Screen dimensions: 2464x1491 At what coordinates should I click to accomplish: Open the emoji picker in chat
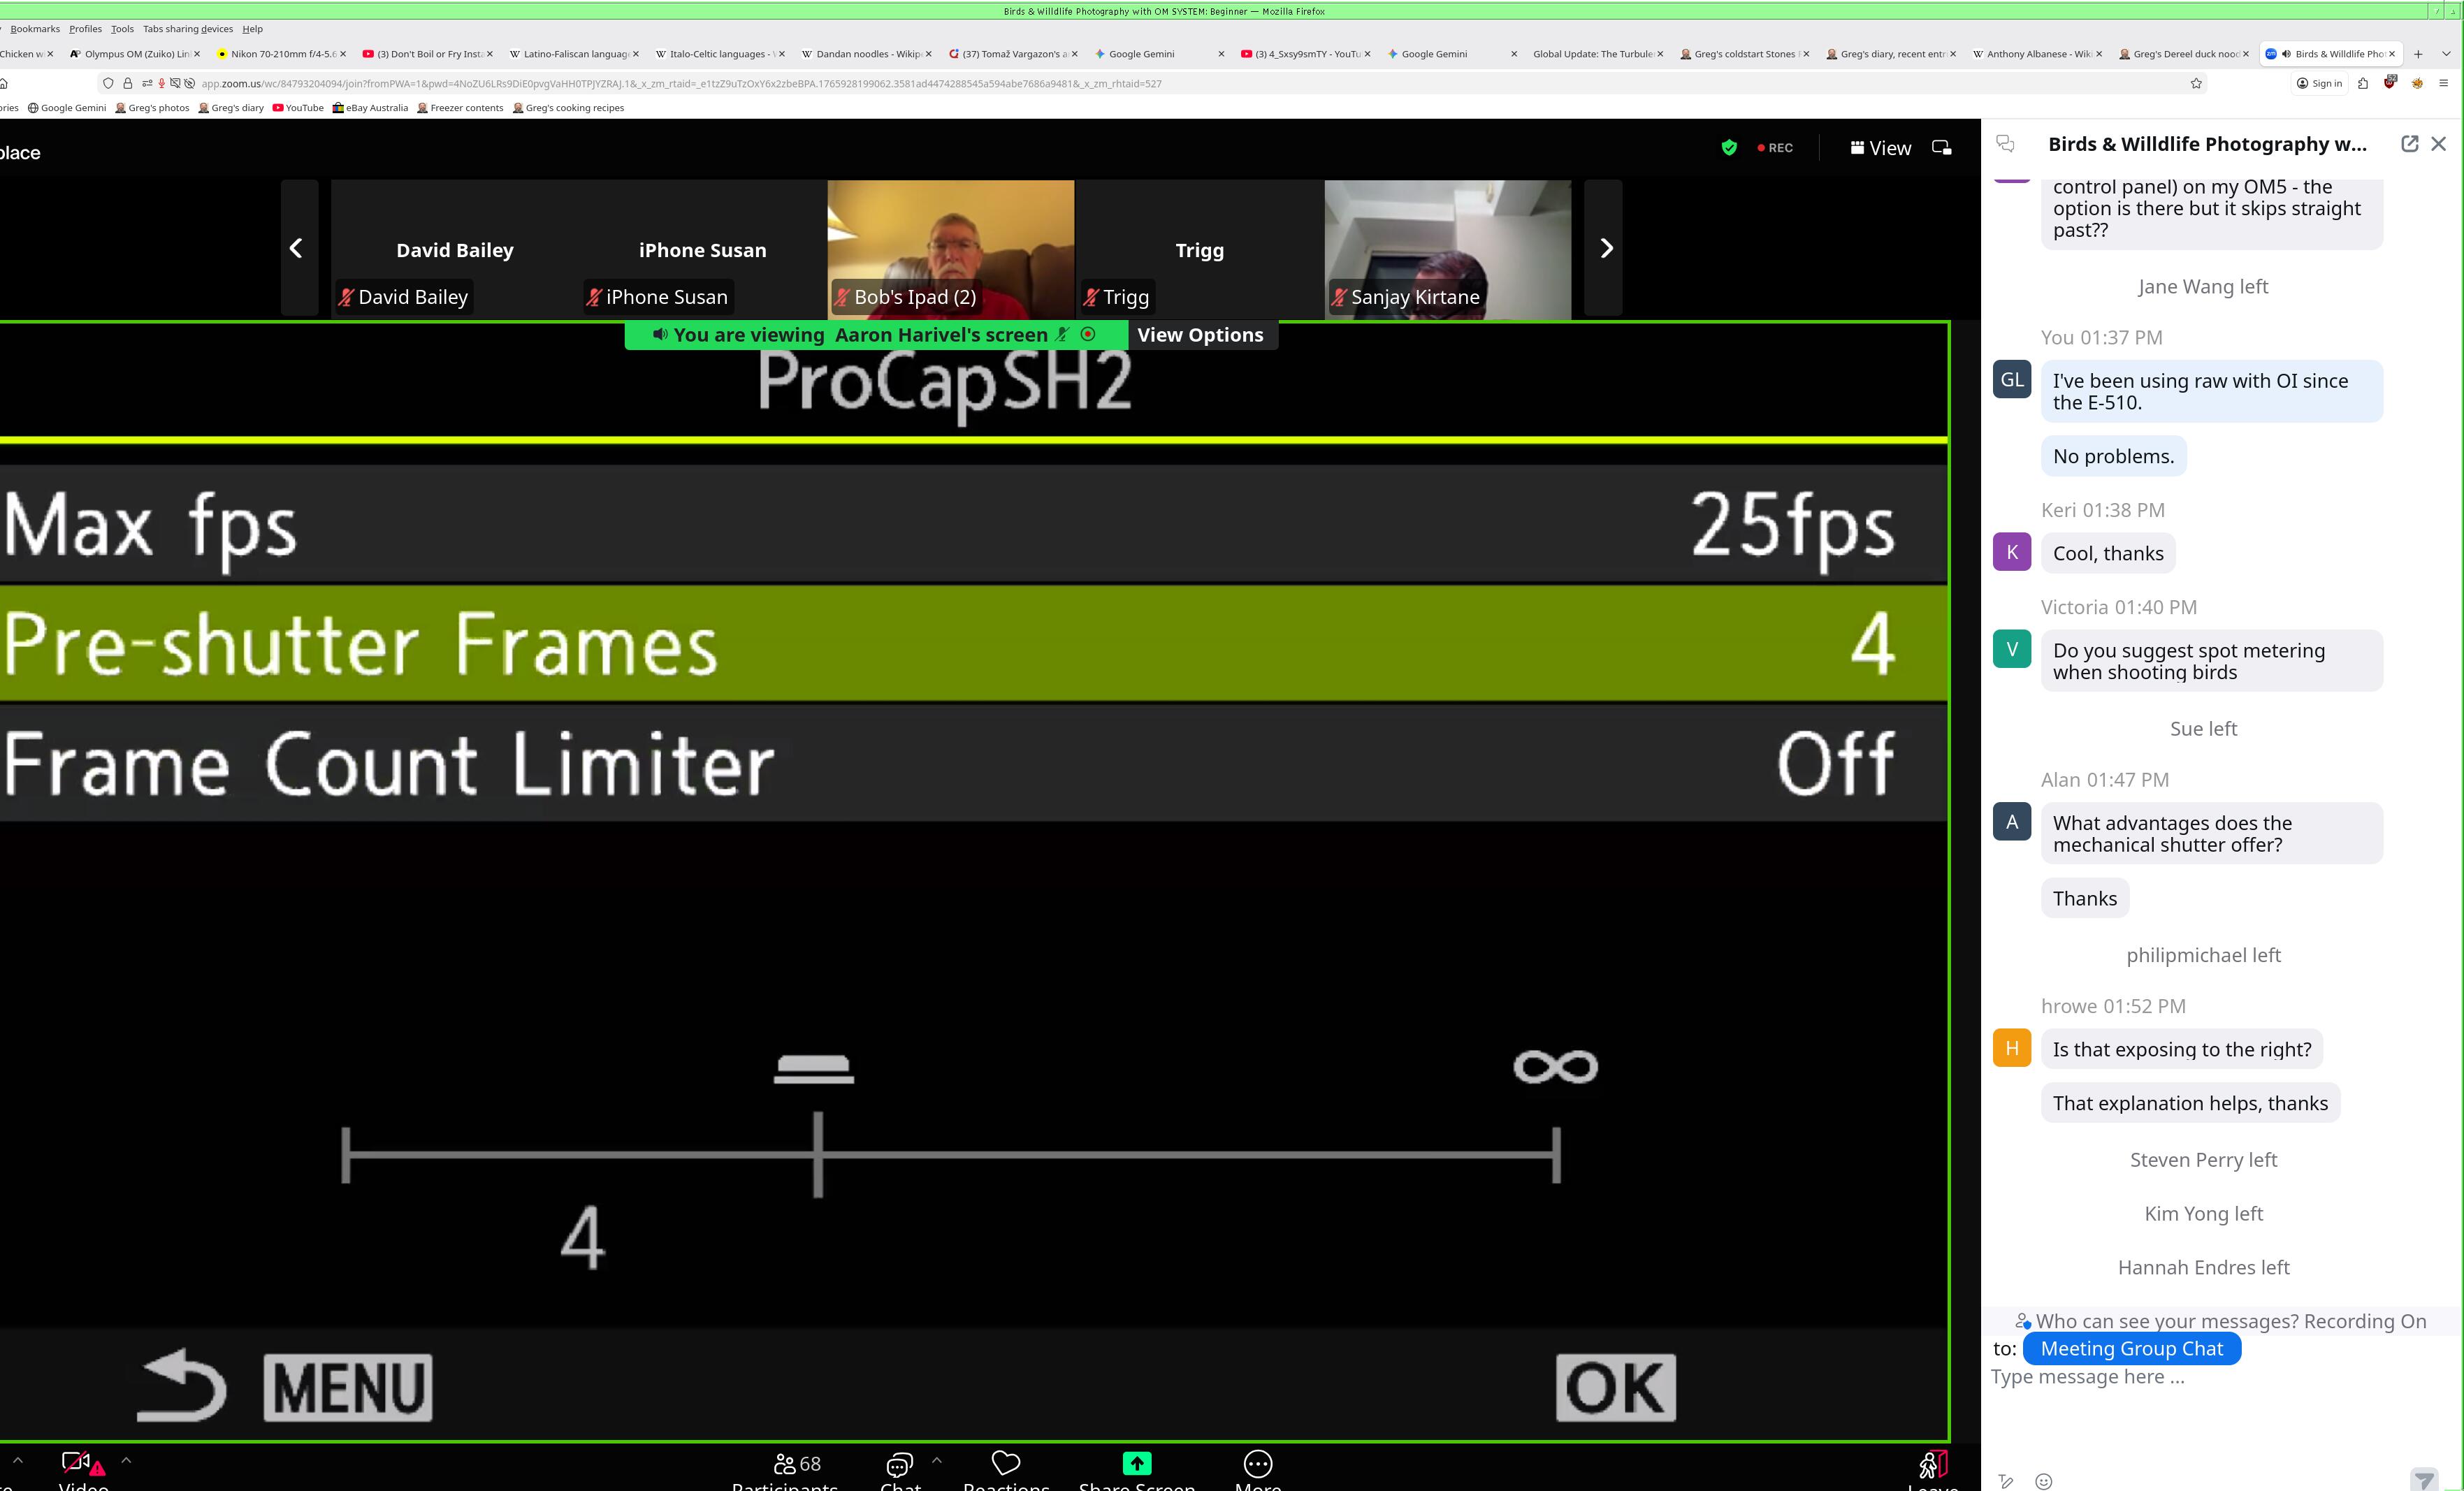[x=2044, y=1481]
